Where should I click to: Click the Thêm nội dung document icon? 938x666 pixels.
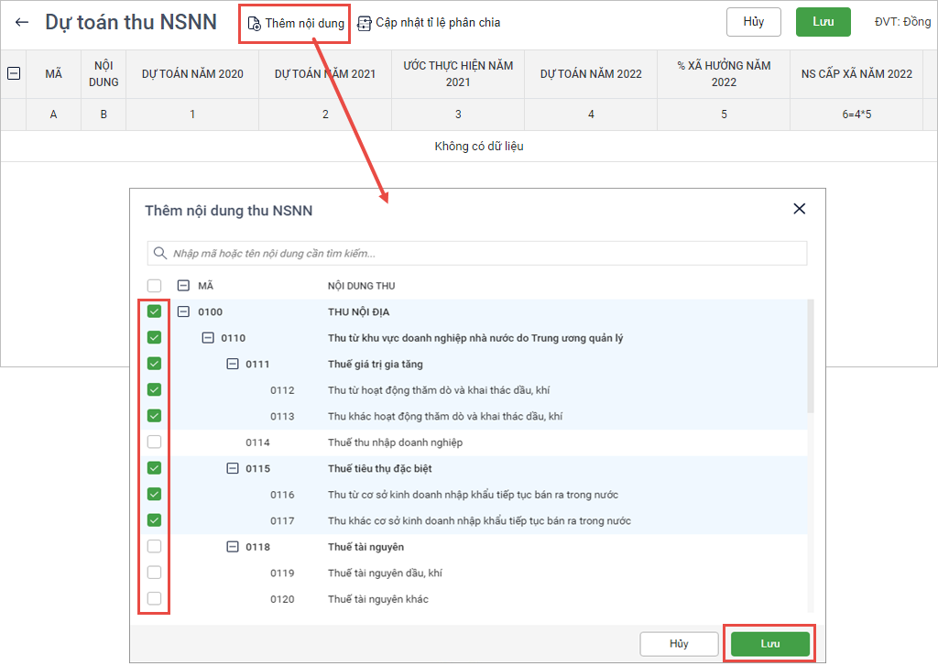(254, 23)
